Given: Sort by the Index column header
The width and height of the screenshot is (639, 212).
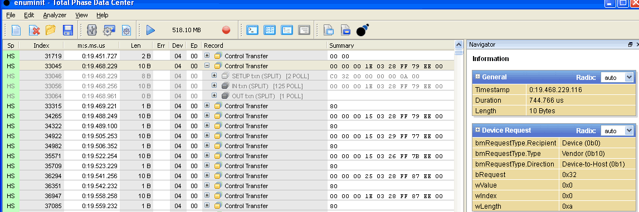Looking at the screenshot, I should (x=42, y=46).
